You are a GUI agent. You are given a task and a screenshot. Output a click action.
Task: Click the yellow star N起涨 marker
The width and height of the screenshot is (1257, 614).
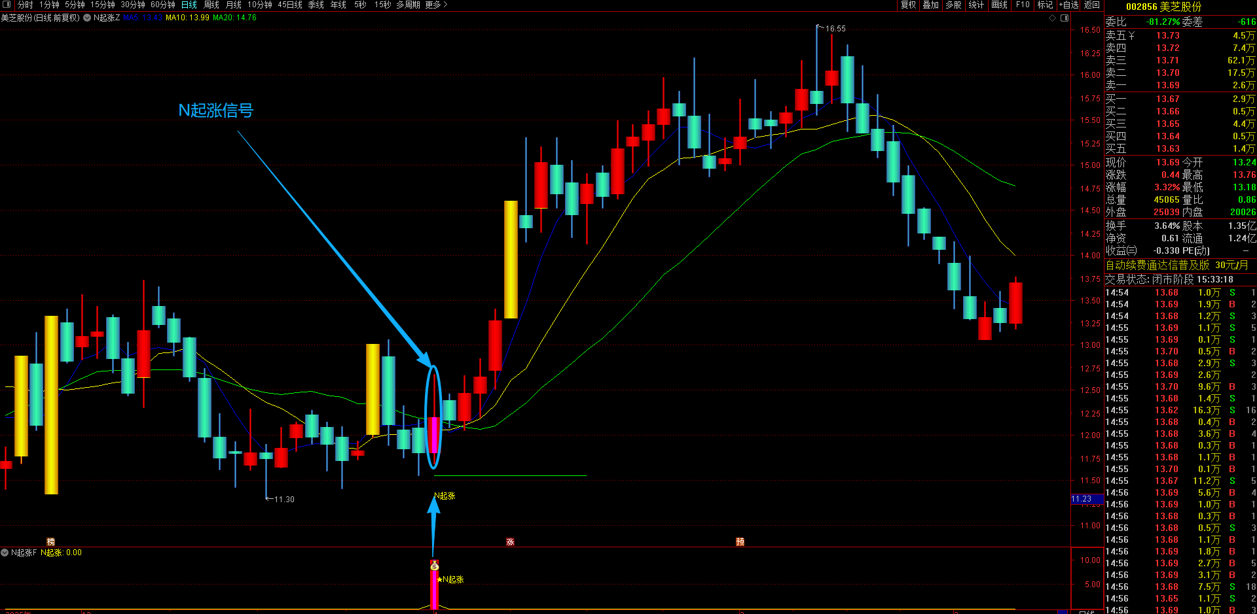pos(439,579)
